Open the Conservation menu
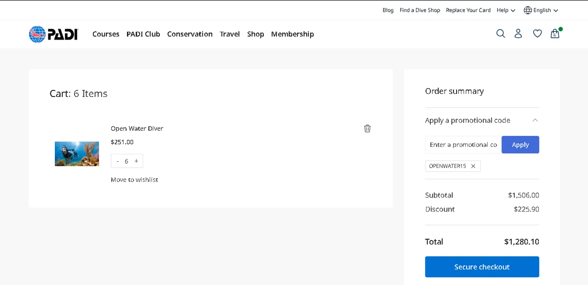Viewport: 588px width, 285px height. (190, 34)
